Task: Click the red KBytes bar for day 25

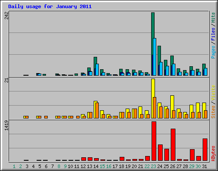Action: [x=166, y=155]
